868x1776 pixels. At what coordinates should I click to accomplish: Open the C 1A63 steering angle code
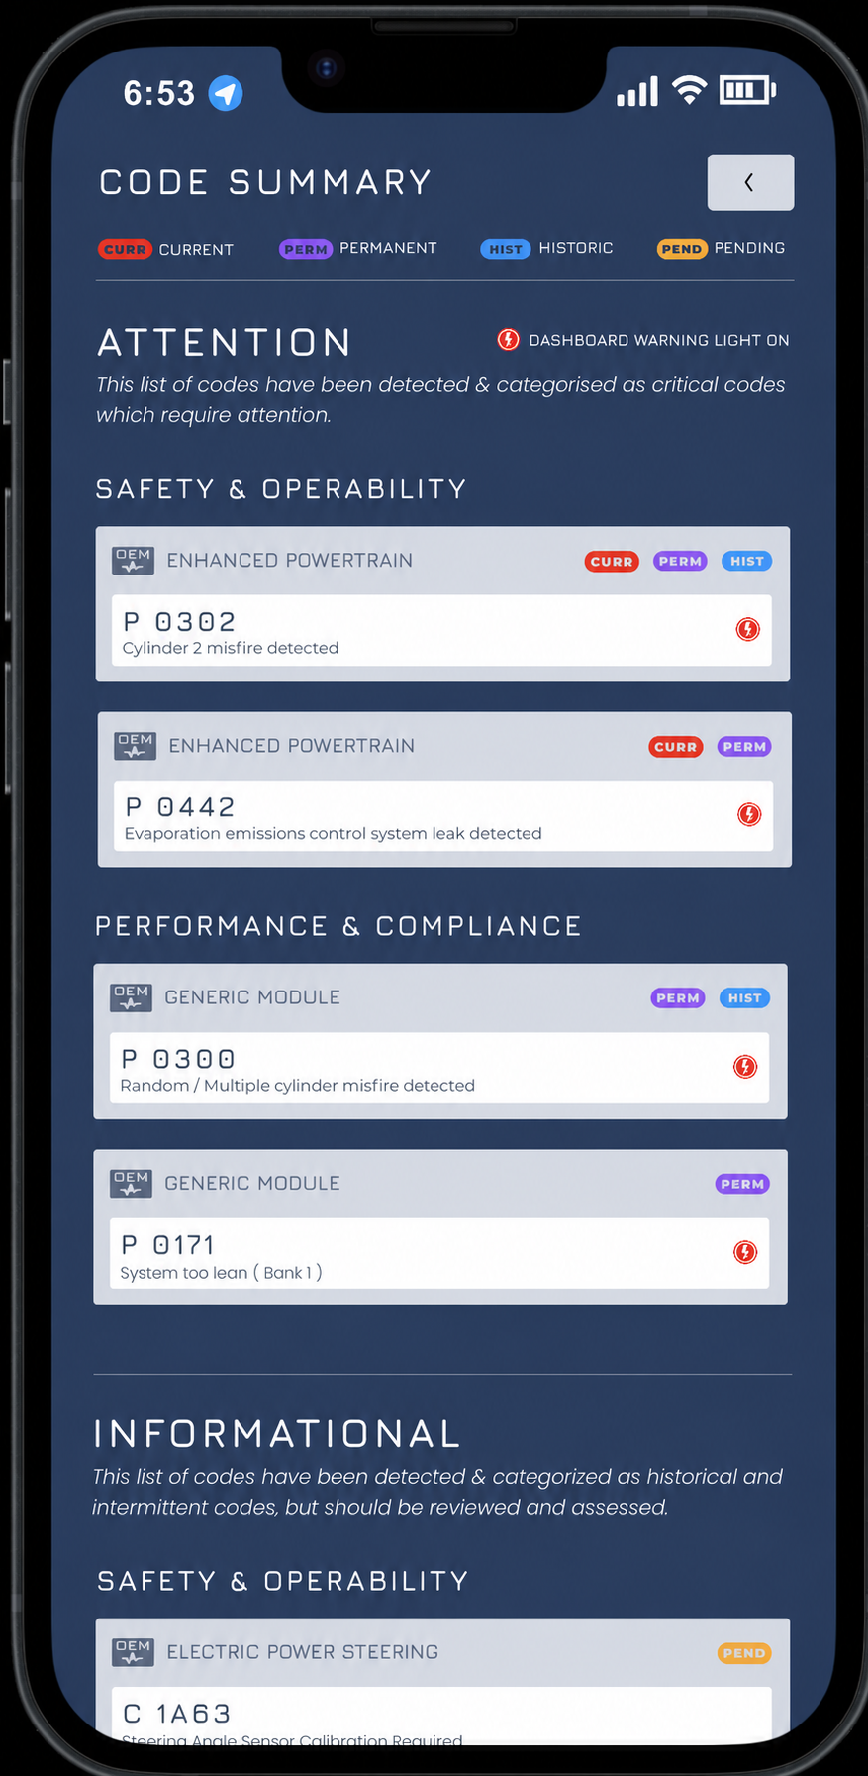pos(441,1717)
